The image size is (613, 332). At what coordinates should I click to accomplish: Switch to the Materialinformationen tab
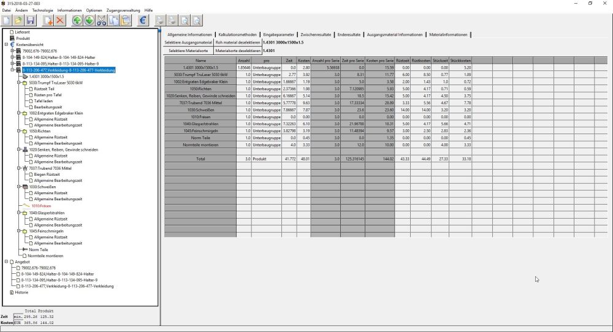point(449,34)
